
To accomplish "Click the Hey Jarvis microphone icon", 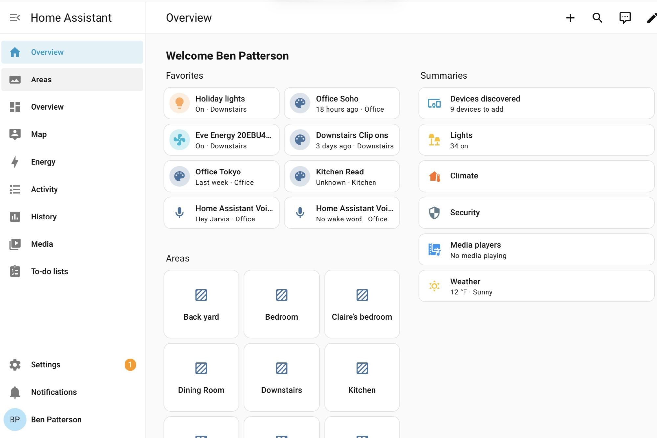I will (x=179, y=213).
